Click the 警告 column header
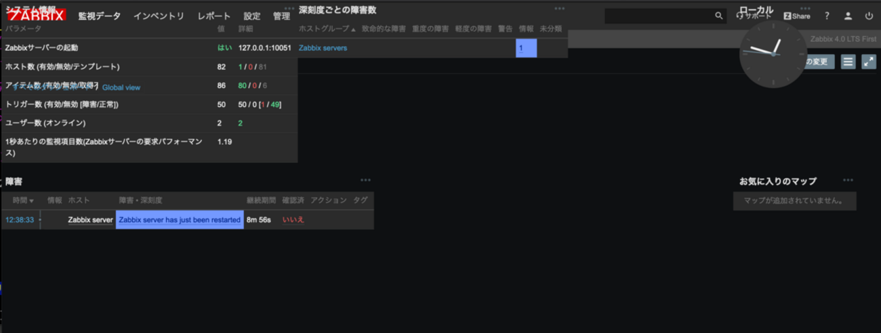The height and width of the screenshot is (333, 881). pyautogui.click(x=506, y=29)
